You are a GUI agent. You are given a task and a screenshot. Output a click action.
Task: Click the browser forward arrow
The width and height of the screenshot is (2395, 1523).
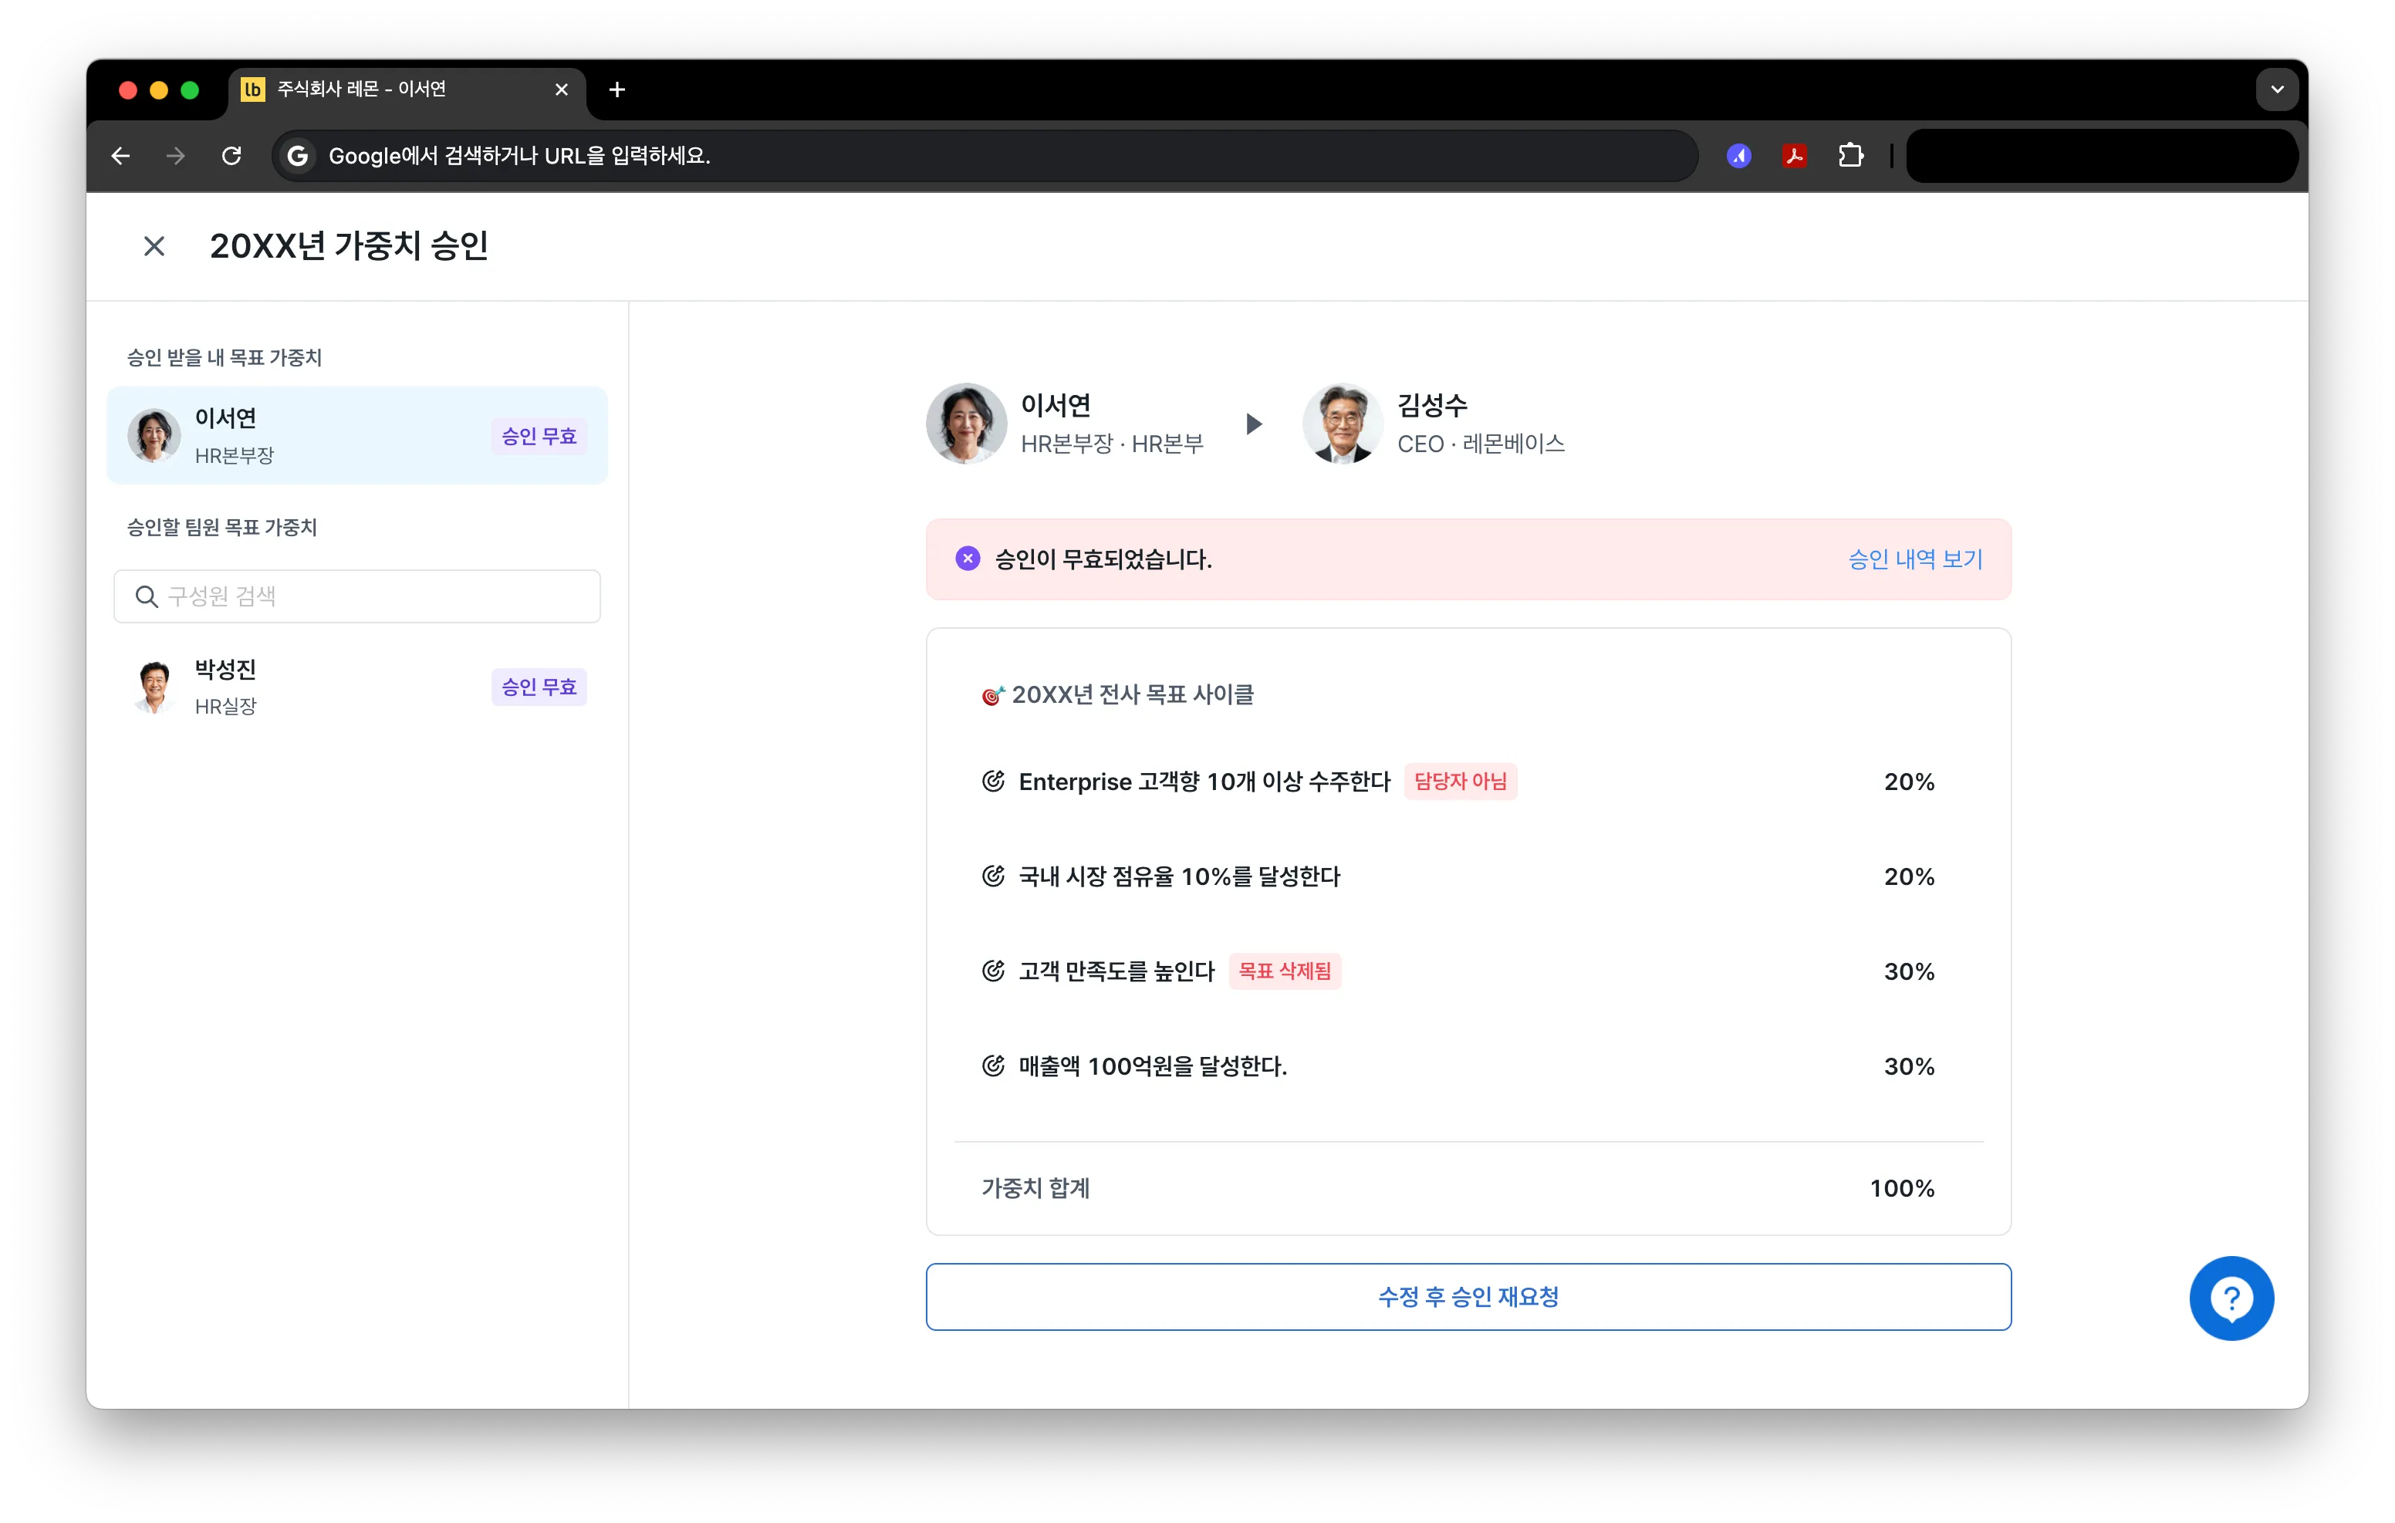coord(176,156)
